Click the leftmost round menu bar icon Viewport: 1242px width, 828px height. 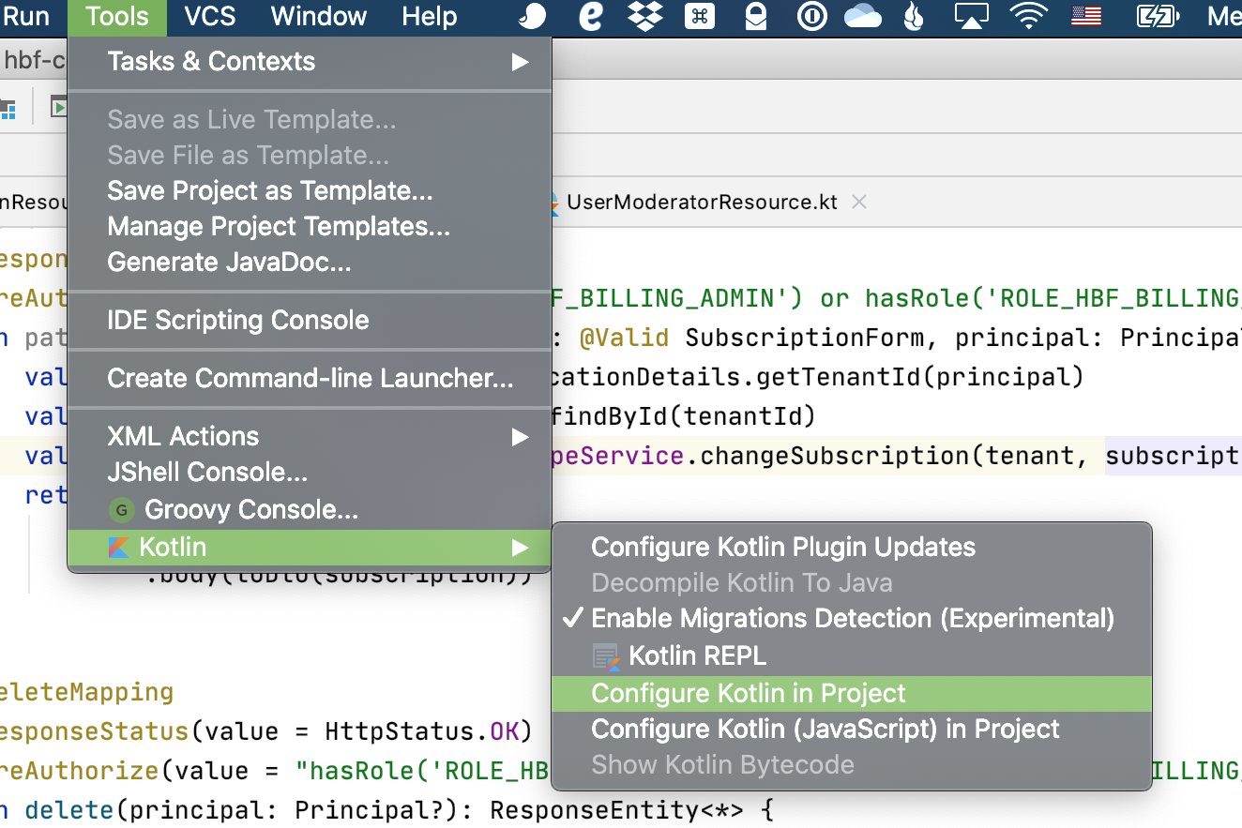click(x=532, y=16)
